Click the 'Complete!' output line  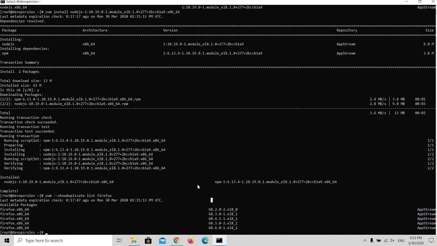tap(9, 191)
